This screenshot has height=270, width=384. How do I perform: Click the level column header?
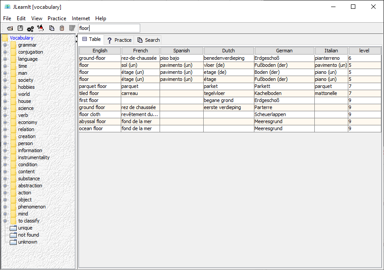coord(365,51)
